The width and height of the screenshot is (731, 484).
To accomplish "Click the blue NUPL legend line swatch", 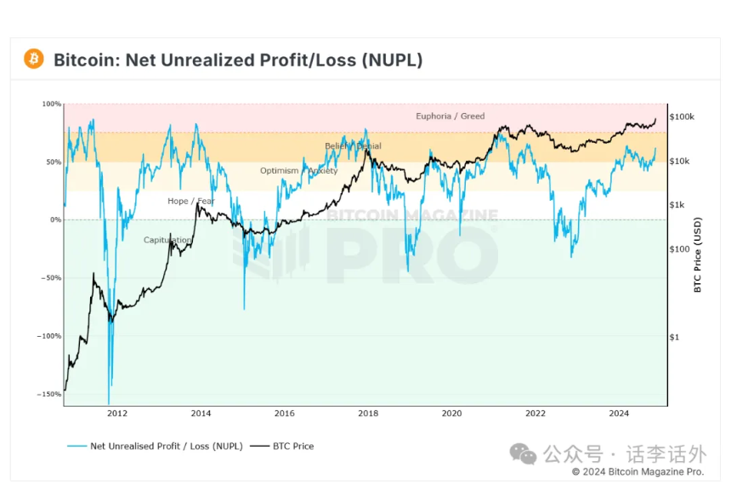I will (76, 447).
